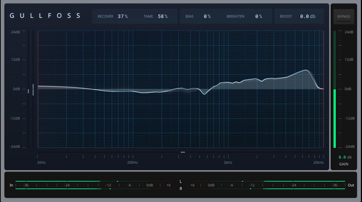
Task: Click the EQ curve peak near 20kHz
Action: pyautogui.click(x=307, y=70)
